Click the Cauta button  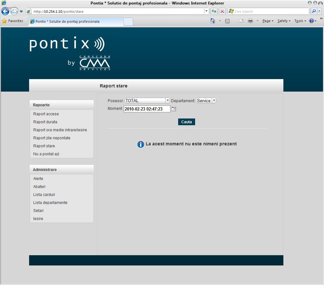(x=186, y=122)
